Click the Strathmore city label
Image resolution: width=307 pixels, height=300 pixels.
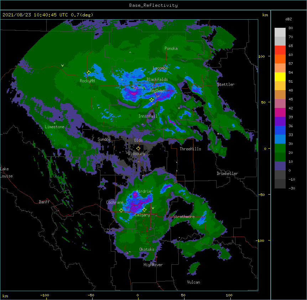pyautogui.click(x=184, y=217)
